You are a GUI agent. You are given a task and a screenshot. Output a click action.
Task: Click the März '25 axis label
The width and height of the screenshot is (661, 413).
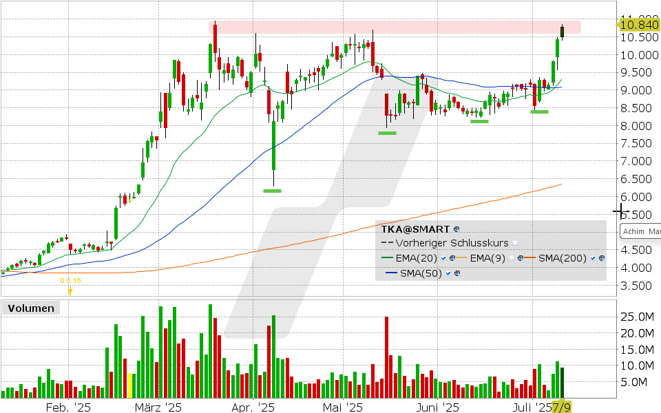(158, 407)
